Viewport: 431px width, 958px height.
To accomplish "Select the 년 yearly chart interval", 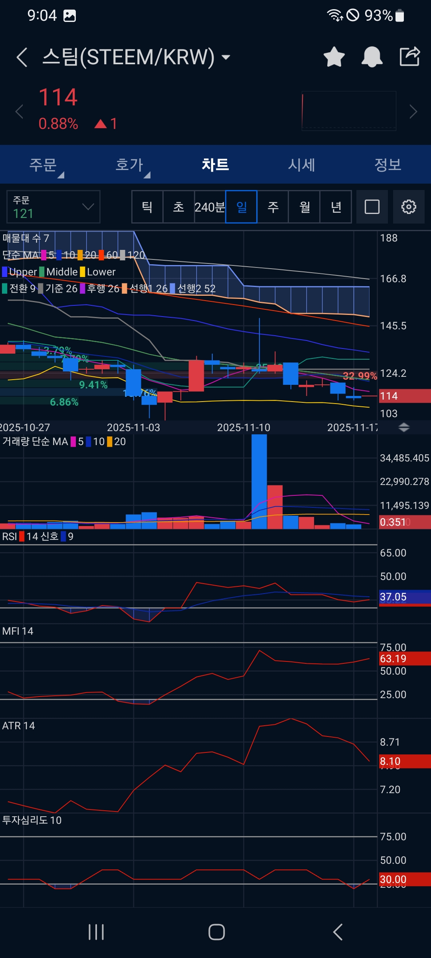I will coord(336,207).
